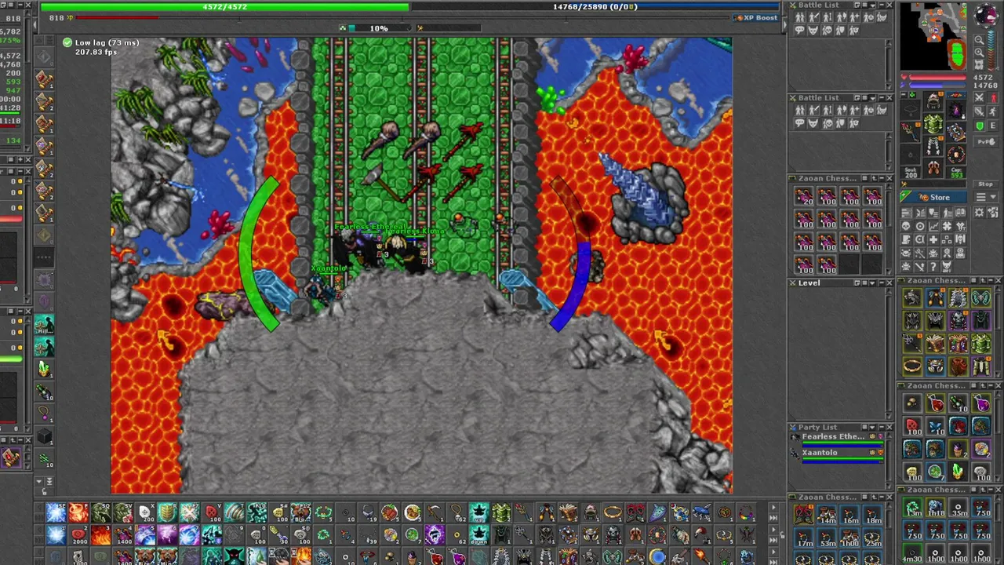Screen dimensions: 1004x565
Task: Enable defensive stance green shield icon
Action: [x=979, y=126]
